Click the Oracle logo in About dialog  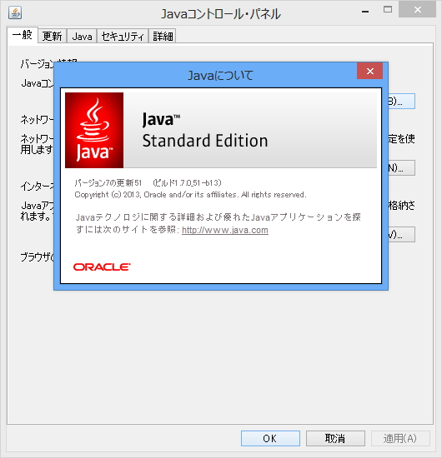[102, 267]
